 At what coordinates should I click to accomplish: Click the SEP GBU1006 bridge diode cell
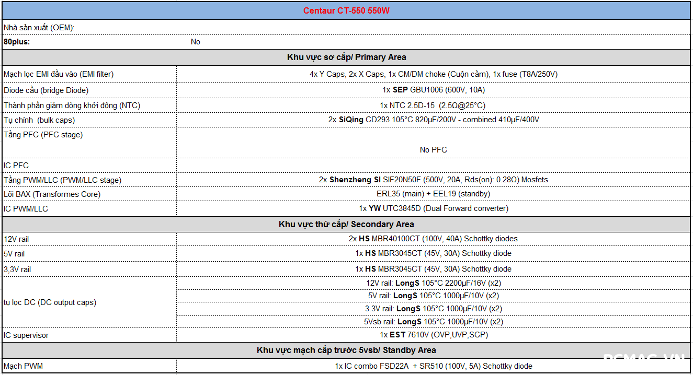point(433,90)
